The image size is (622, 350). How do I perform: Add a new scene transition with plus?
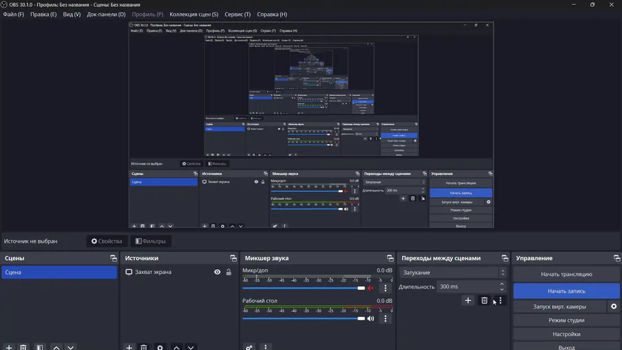click(x=468, y=301)
